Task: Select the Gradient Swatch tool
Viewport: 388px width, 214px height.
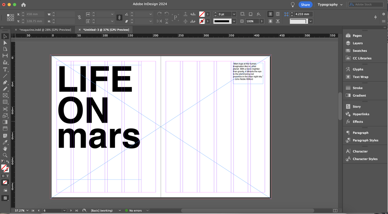Action: [x=5, y=122]
